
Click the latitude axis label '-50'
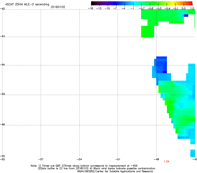pyautogui.click(x=2, y=156)
